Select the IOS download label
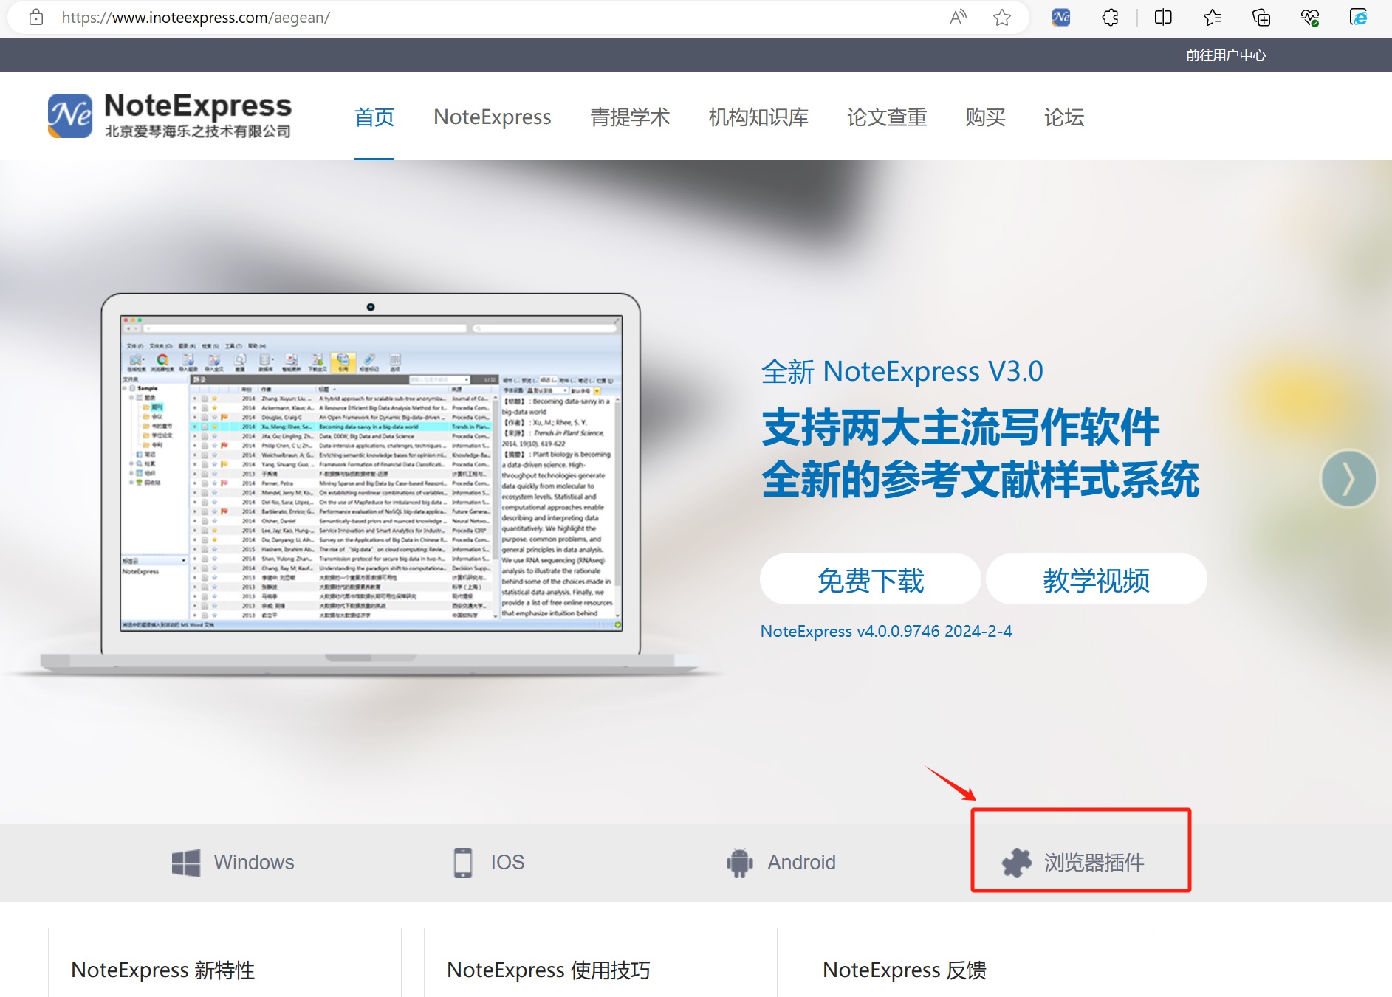 (x=508, y=862)
